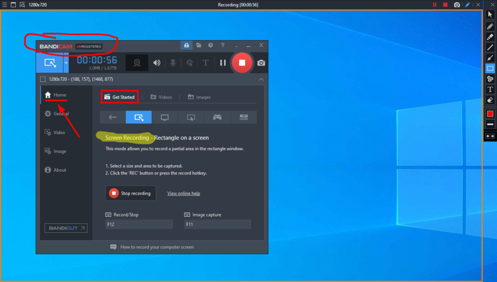Viewport: 497px width, 282px height.
Task: Expand the recording mode dropdown arrow
Action: pos(66,63)
